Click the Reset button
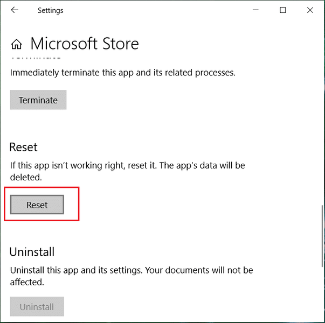This screenshot has width=325, height=323. pyautogui.click(x=37, y=205)
